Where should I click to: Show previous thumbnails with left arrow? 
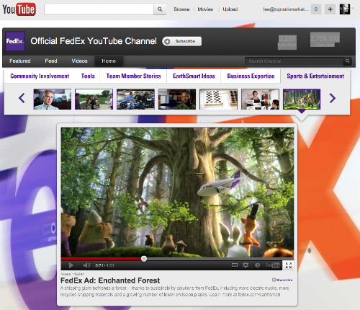(22, 98)
